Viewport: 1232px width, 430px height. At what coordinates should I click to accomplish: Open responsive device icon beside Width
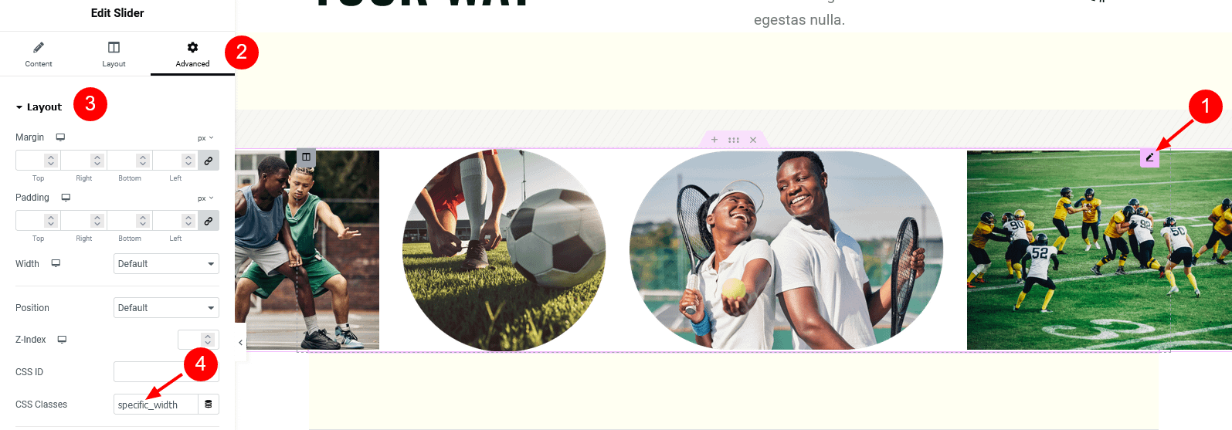[56, 263]
